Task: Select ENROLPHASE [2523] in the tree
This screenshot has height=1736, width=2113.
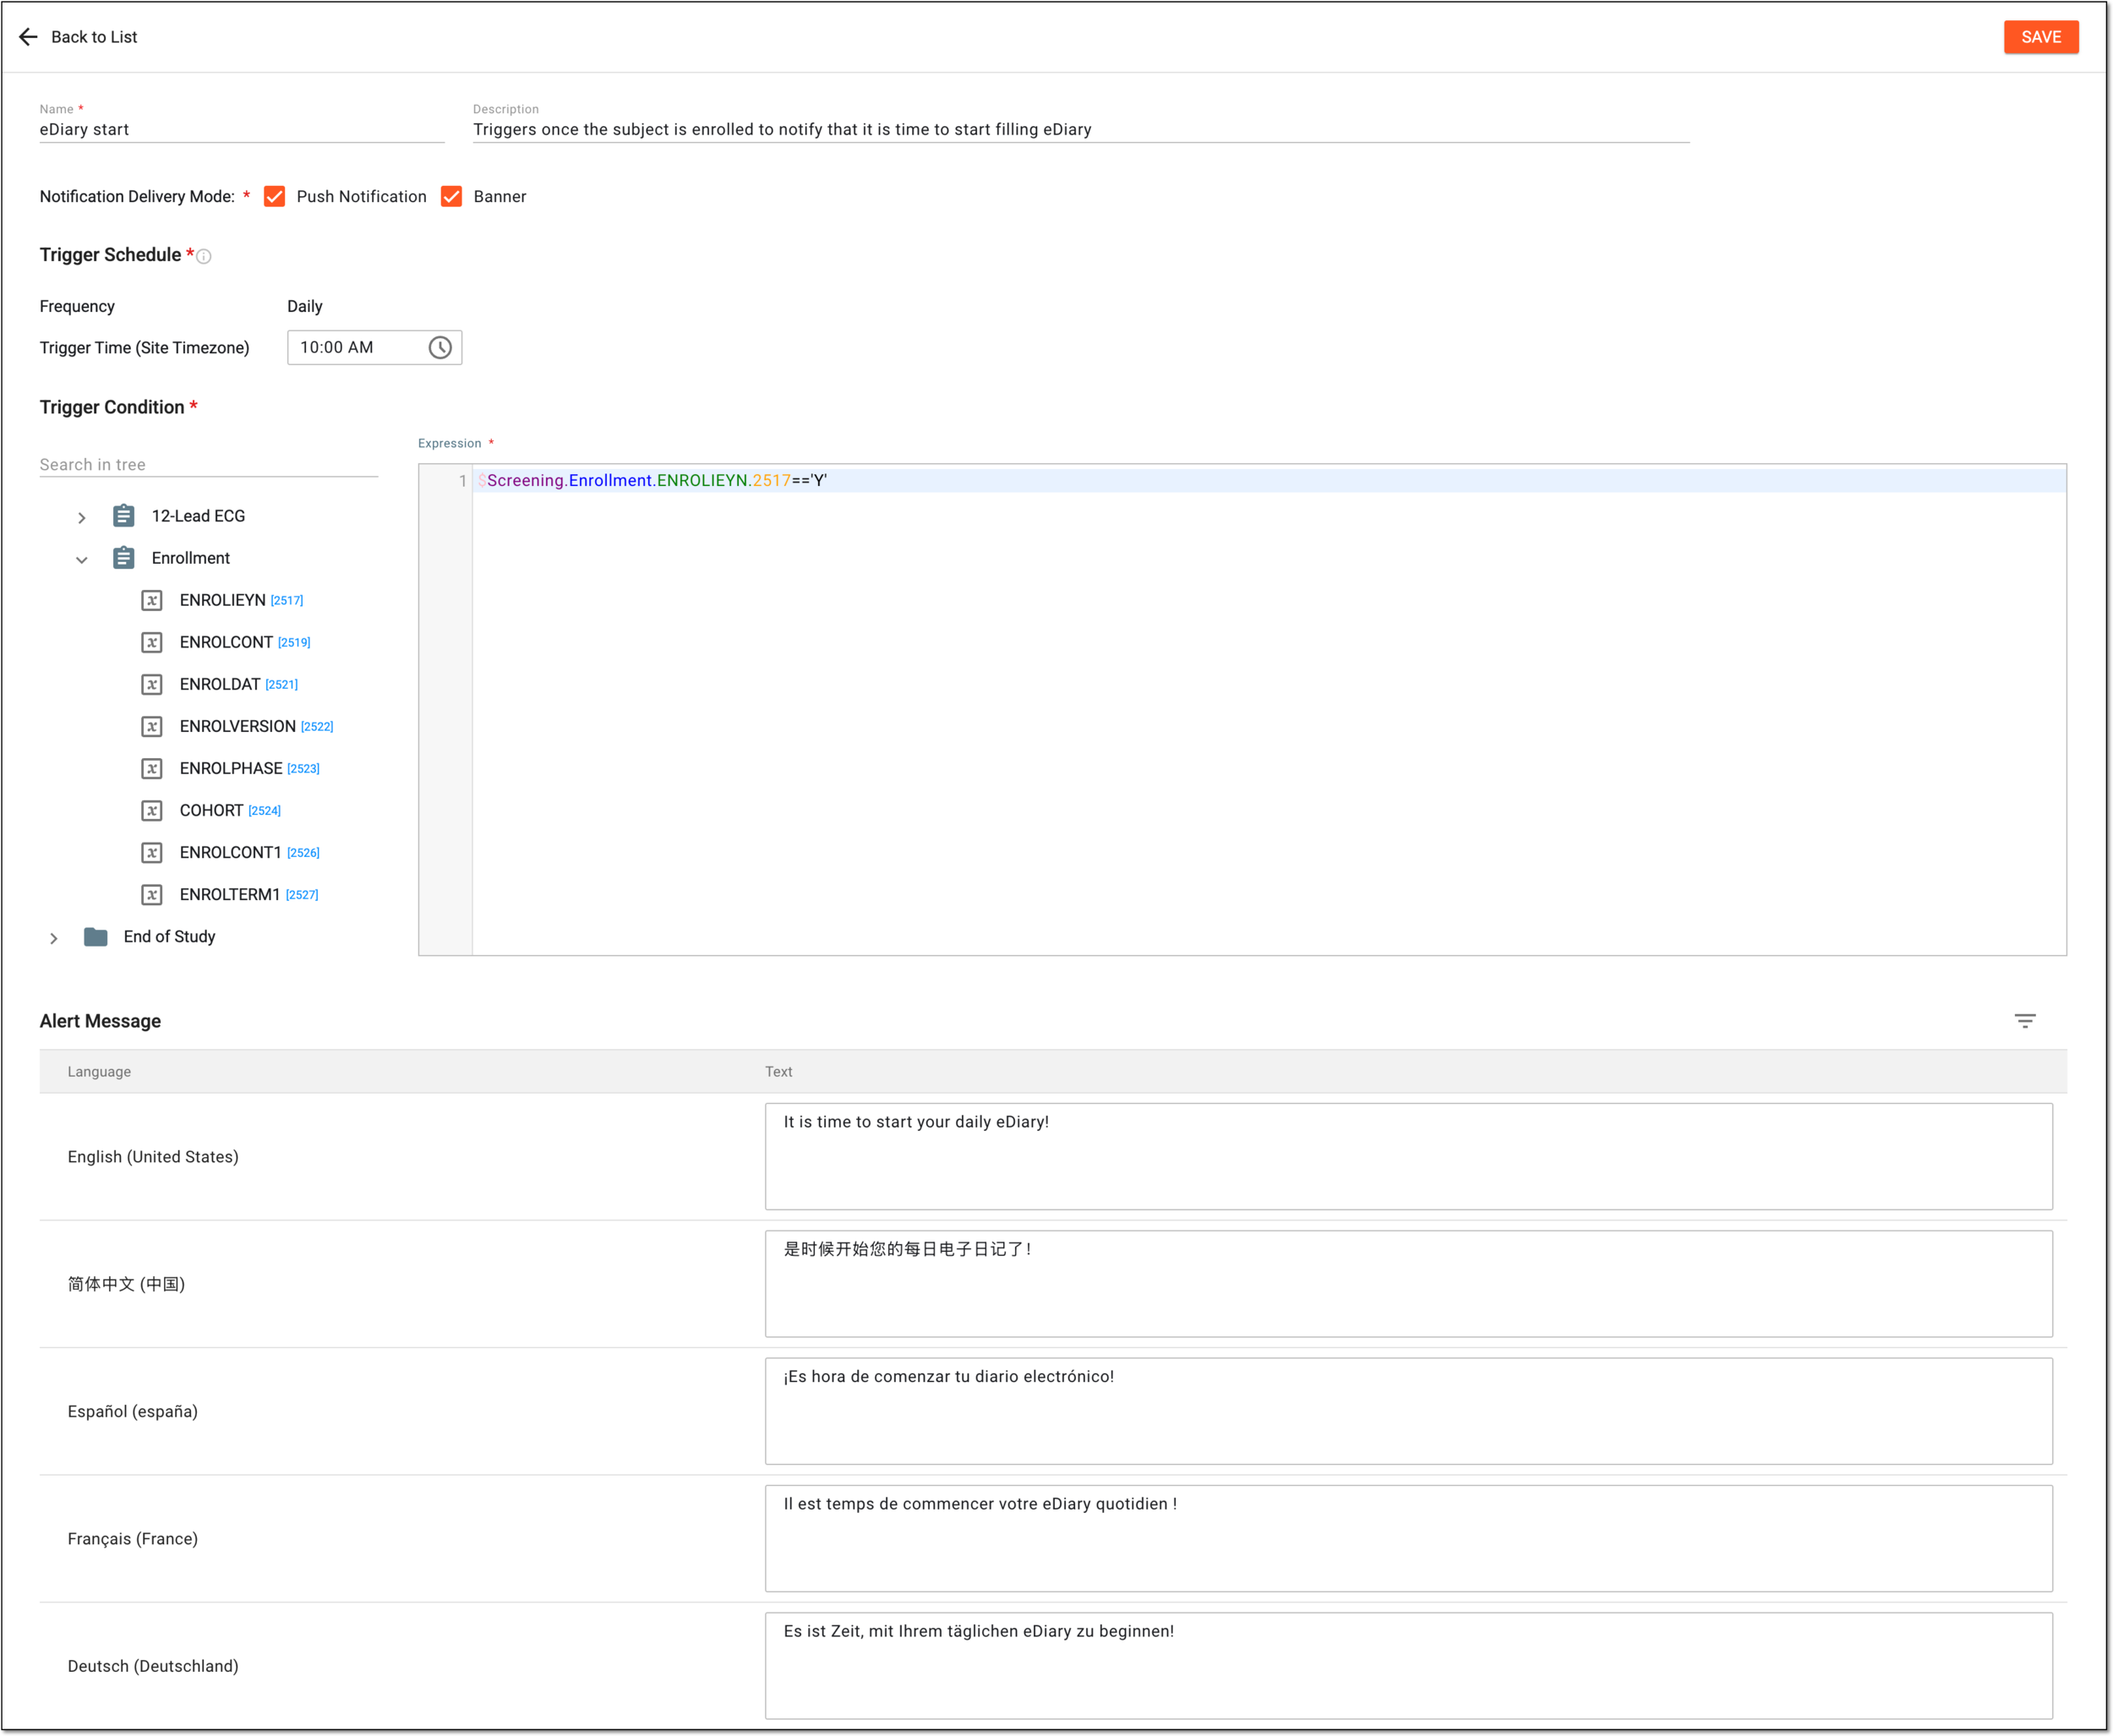Action: point(250,768)
